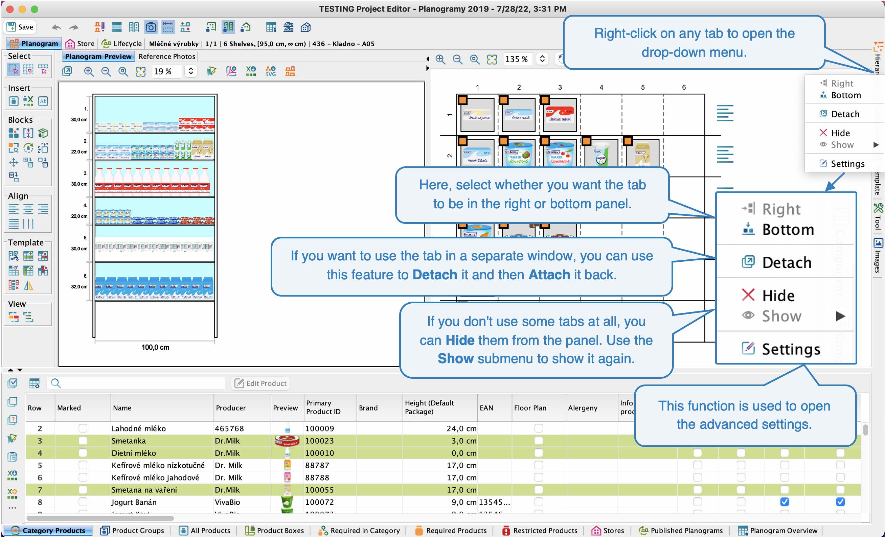Toggle Marked checkbox for Smetanka
The height and width of the screenshot is (537, 885).
(x=83, y=440)
